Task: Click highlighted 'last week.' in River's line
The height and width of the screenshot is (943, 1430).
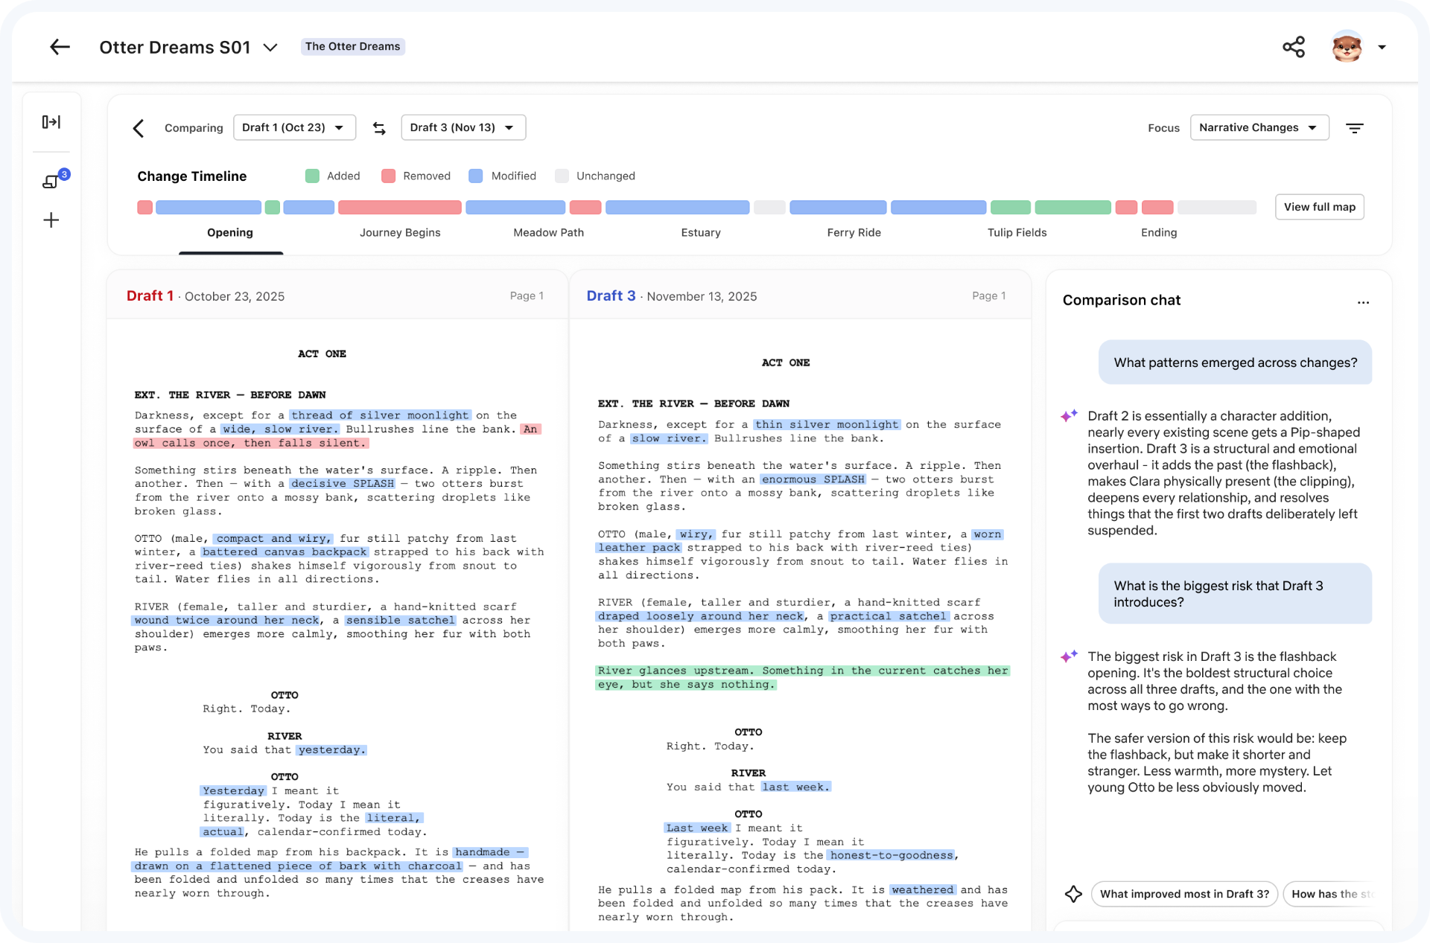Action: (x=795, y=787)
